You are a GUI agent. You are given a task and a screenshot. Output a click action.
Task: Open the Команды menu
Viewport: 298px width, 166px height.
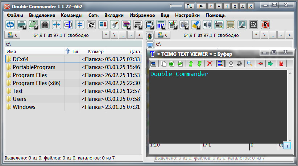(x=72, y=15)
